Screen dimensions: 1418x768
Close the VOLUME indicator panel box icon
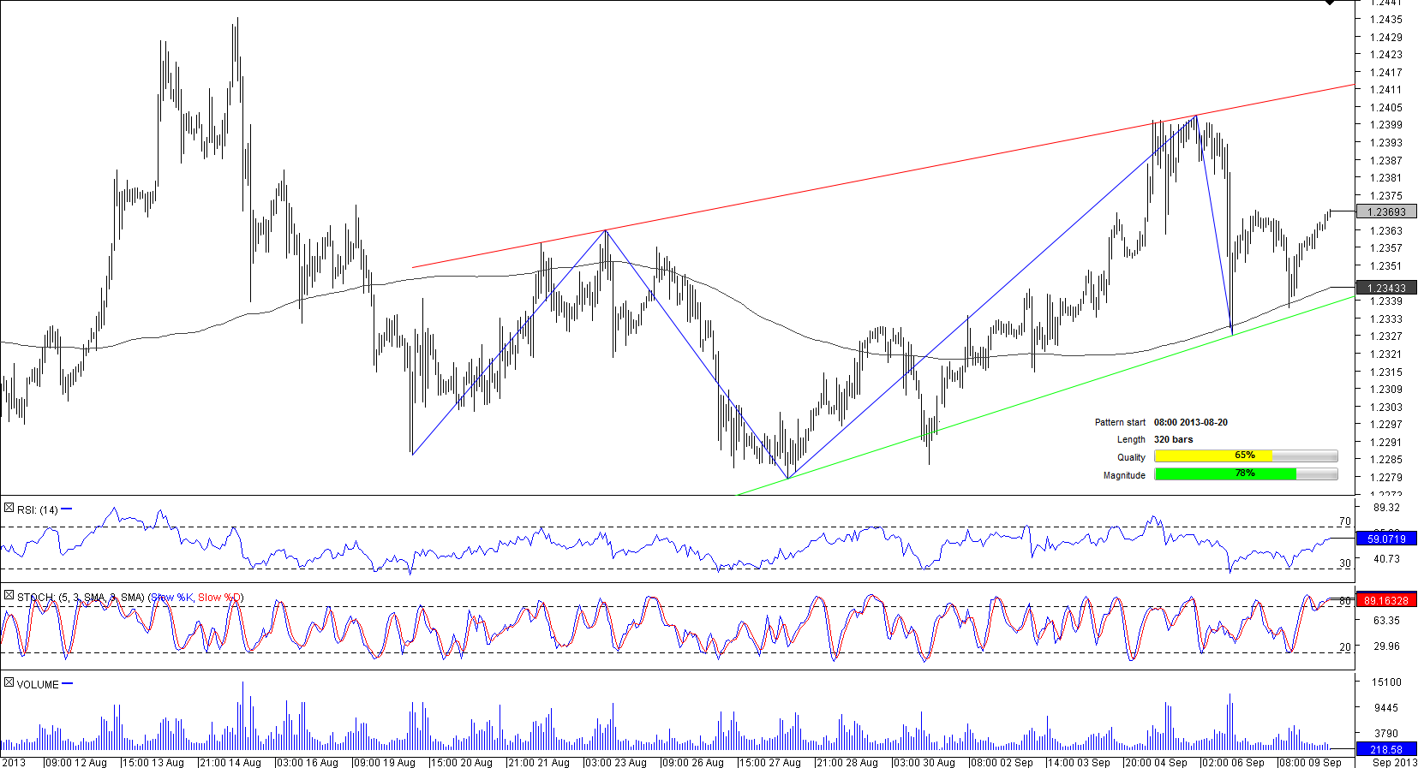[x=9, y=683]
